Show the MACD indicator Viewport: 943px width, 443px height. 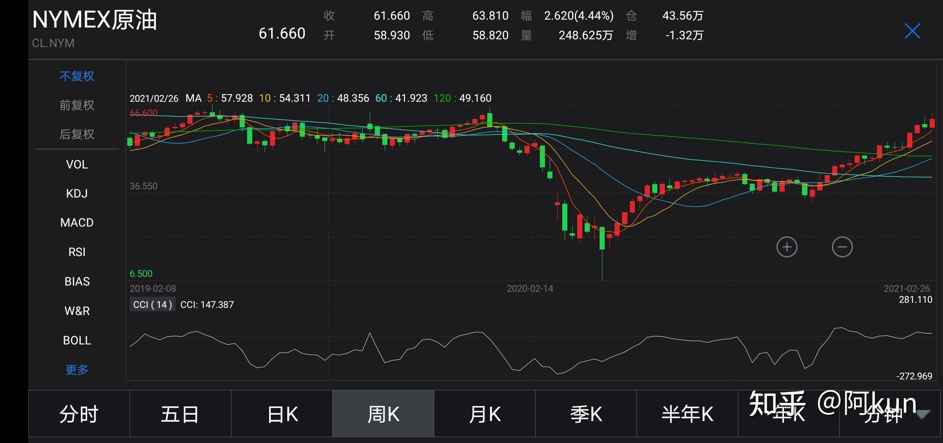pos(77,223)
